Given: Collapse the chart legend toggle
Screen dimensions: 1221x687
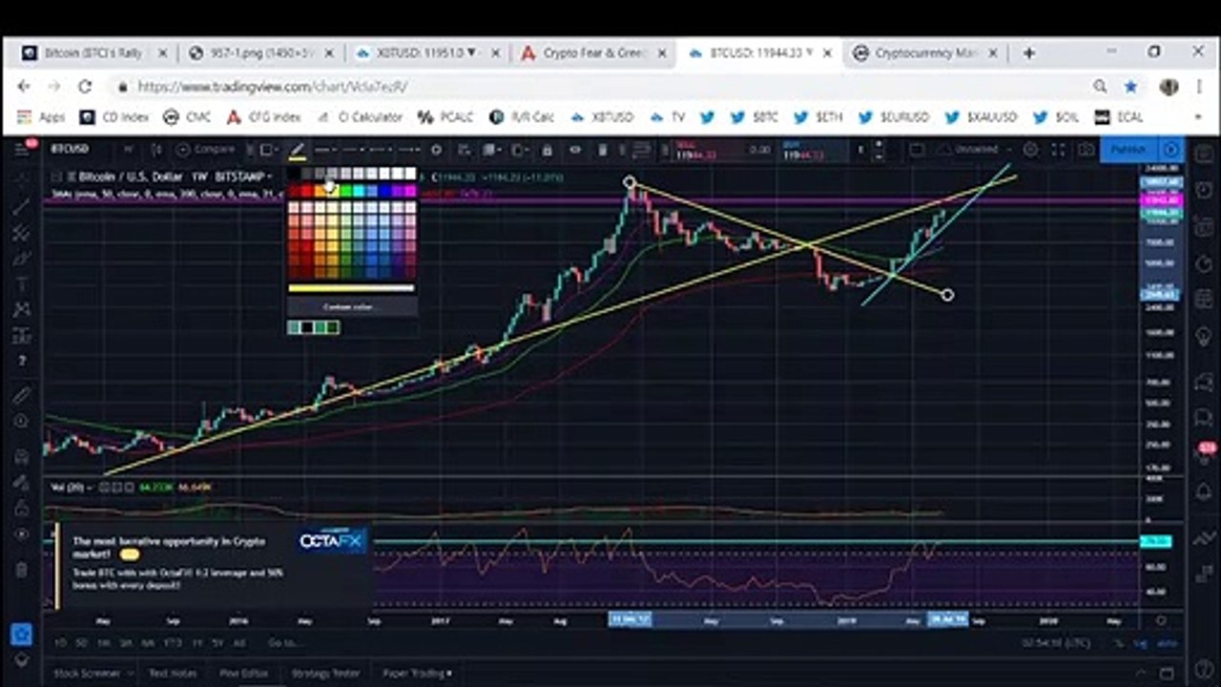Looking at the screenshot, I should (57, 177).
